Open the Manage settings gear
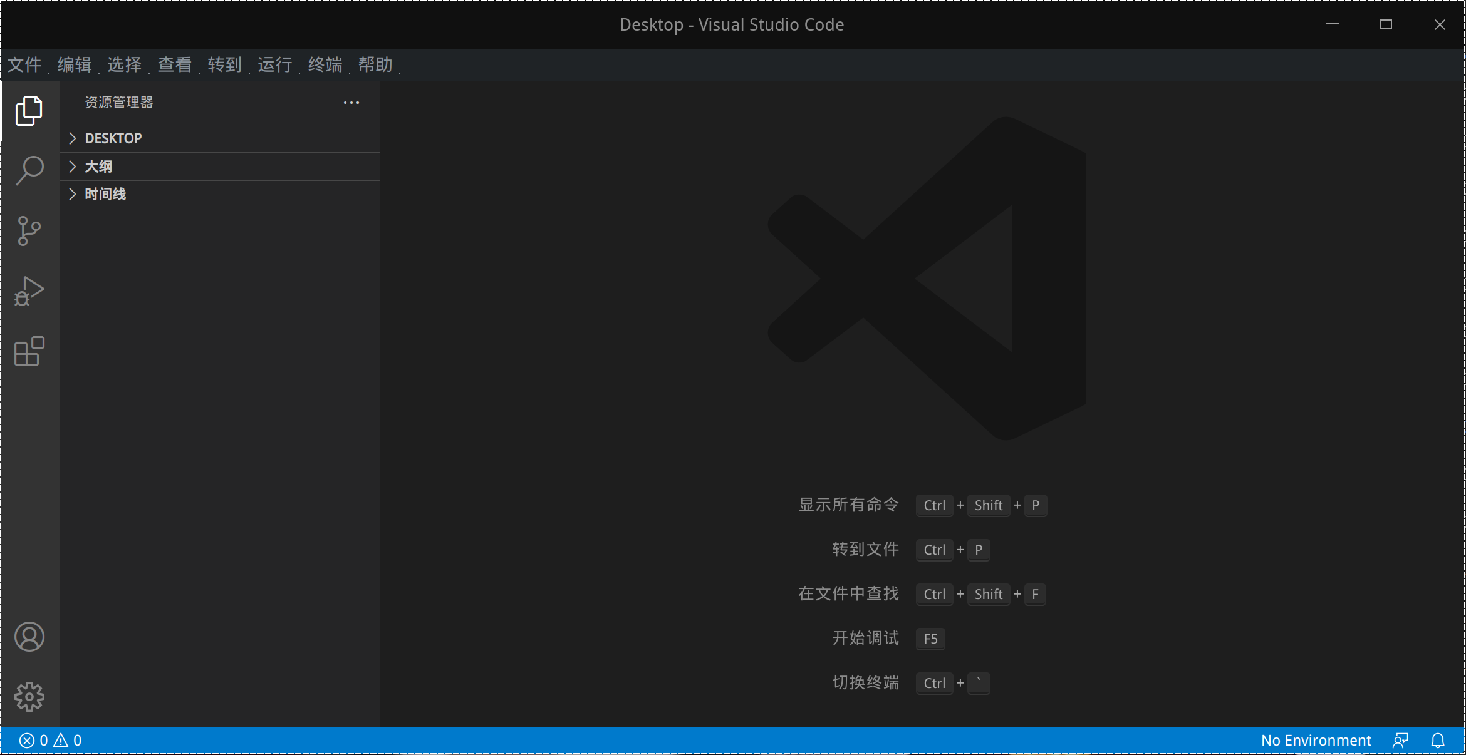1466x755 pixels. 29,696
